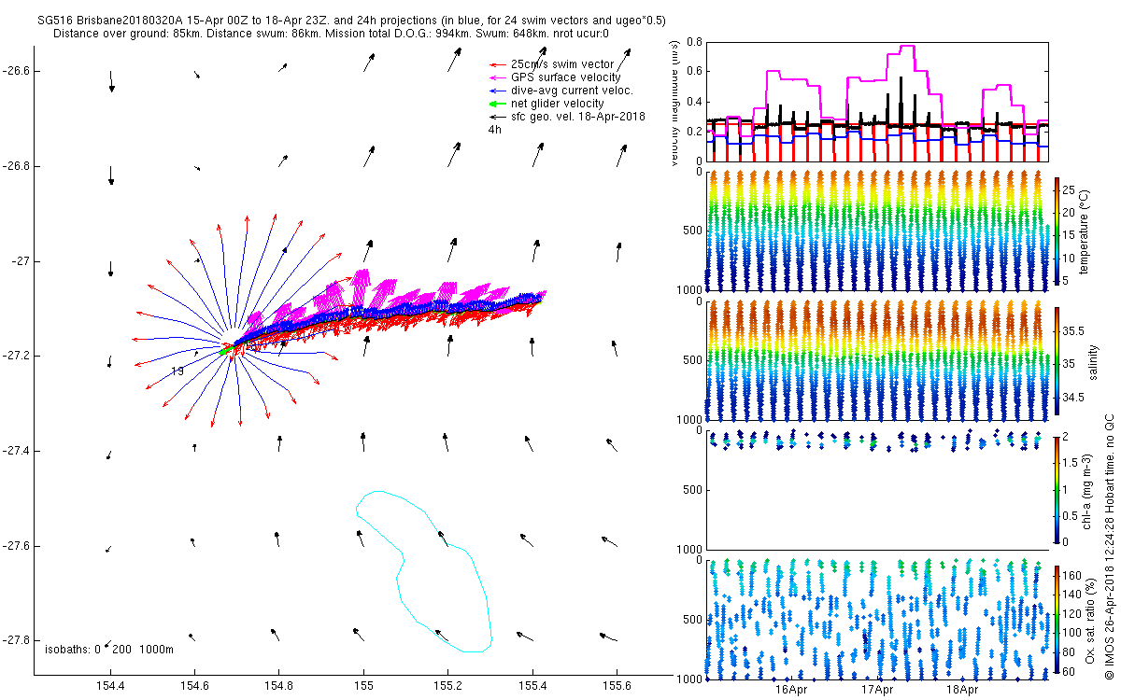This screenshot has height=700, width=1121.
Task: Click the chl-a colorbar
Action: (x=1057, y=488)
